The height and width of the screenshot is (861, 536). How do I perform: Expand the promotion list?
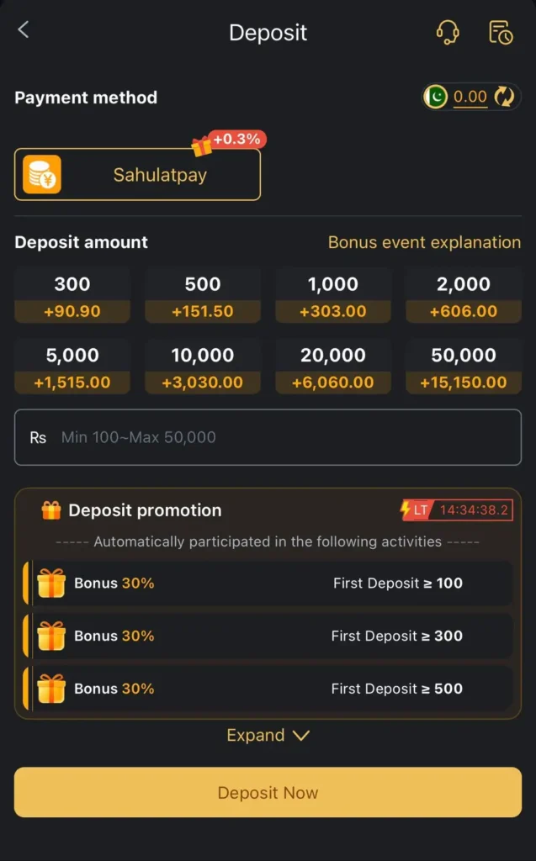[268, 736]
